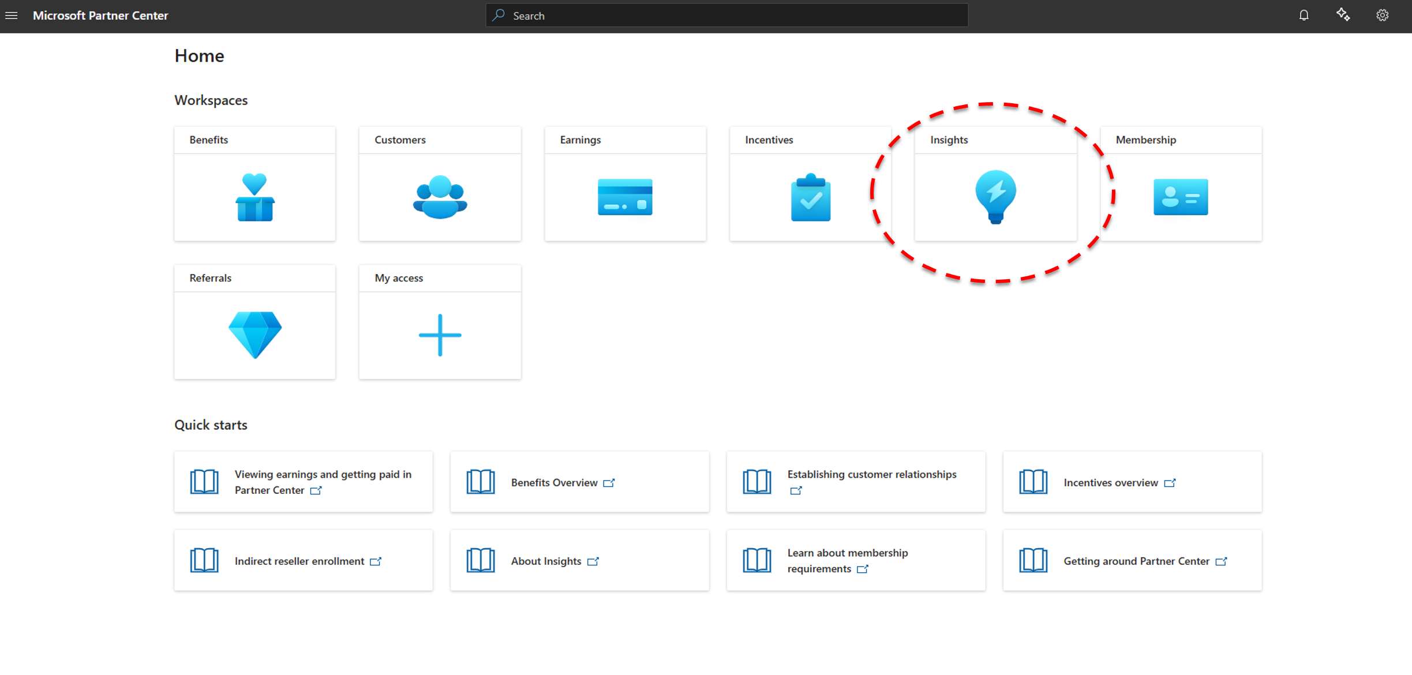The width and height of the screenshot is (1412, 675).
Task: Open the About Insights quick start
Action: click(546, 561)
